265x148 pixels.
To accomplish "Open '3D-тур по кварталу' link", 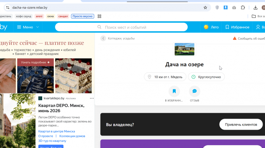I will [52, 141].
